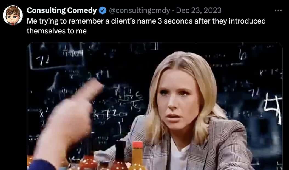
Task: Open the @consultingcmdy handle link
Action: 139,10
